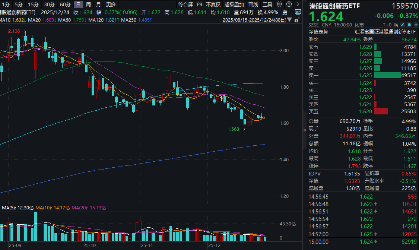Click the 融 margin trading badge
This screenshot has width=419, height=250.
point(396,25)
